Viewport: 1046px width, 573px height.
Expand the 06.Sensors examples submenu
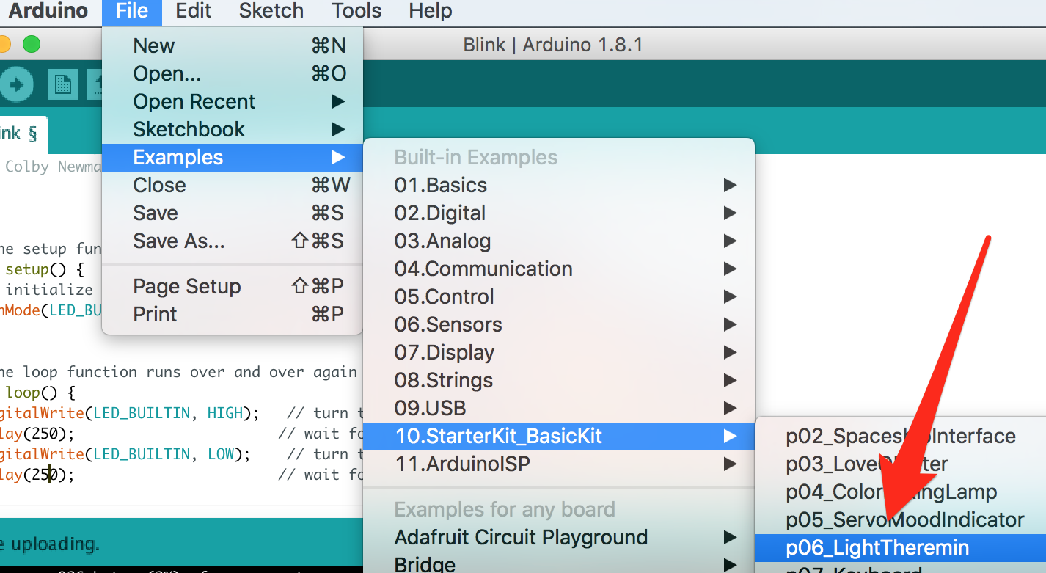[x=559, y=324]
